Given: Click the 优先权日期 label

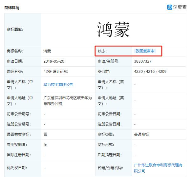Looking at the screenshot, I should [x=17, y=168].
